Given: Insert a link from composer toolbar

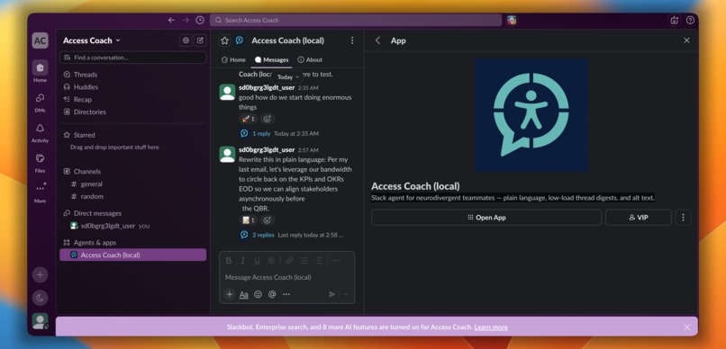Looking at the screenshot, I should [289, 261].
